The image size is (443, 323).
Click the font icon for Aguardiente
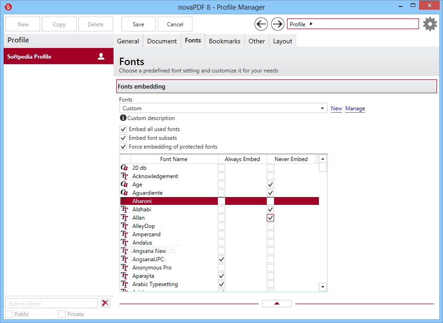tap(124, 192)
